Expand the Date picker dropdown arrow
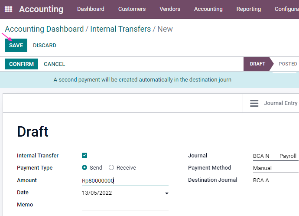The height and width of the screenshot is (216, 299). [166, 193]
